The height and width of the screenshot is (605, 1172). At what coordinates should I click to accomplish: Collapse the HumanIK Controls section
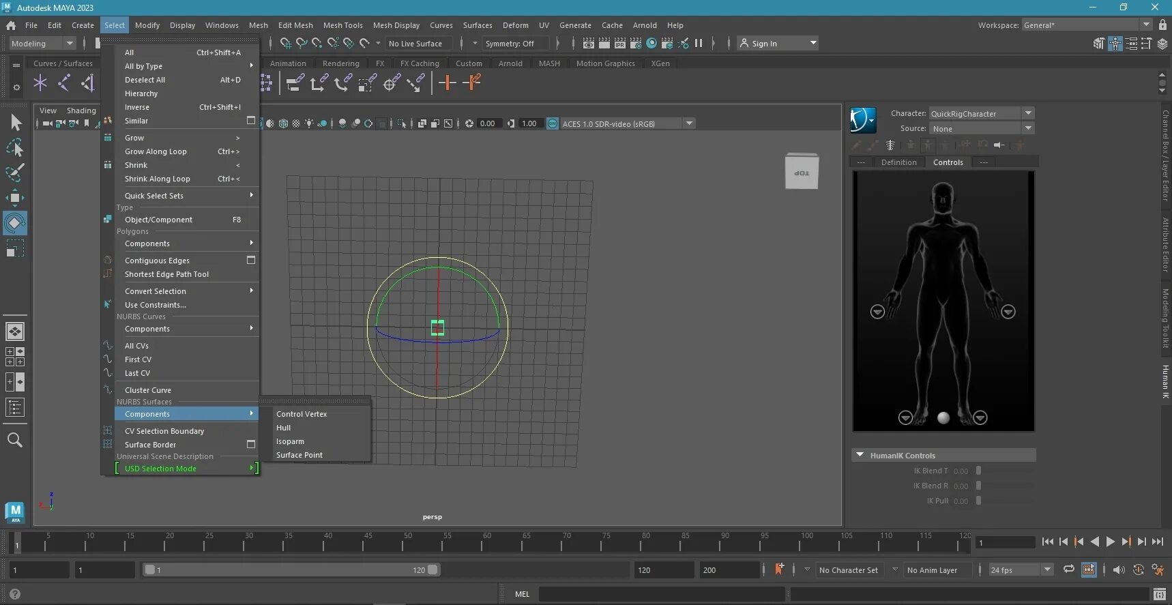[x=860, y=455]
